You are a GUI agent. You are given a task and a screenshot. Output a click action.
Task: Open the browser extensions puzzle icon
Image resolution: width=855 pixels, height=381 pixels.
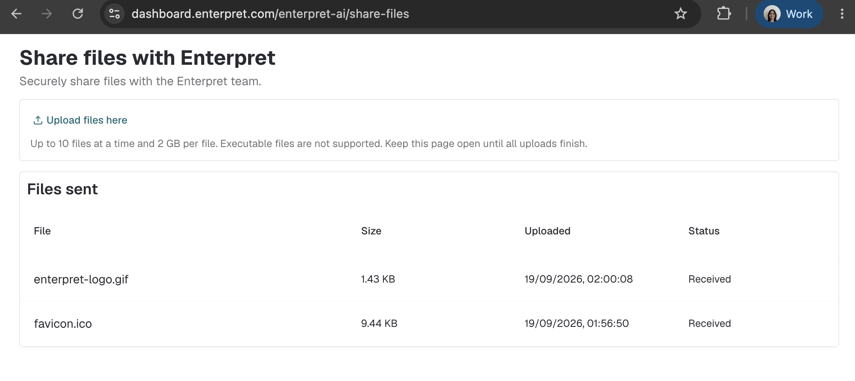[x=723, y=14]
